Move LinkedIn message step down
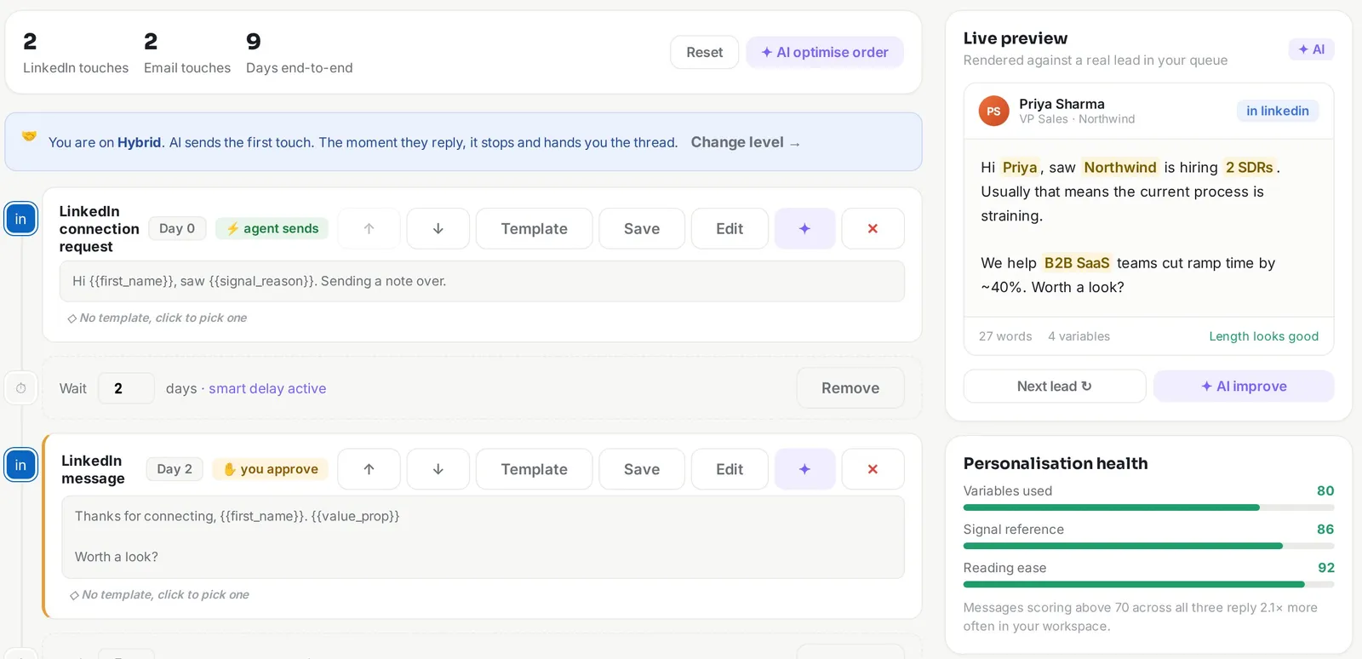The image size is (1362, 659). pyautogui.click(x=438, y=469)
